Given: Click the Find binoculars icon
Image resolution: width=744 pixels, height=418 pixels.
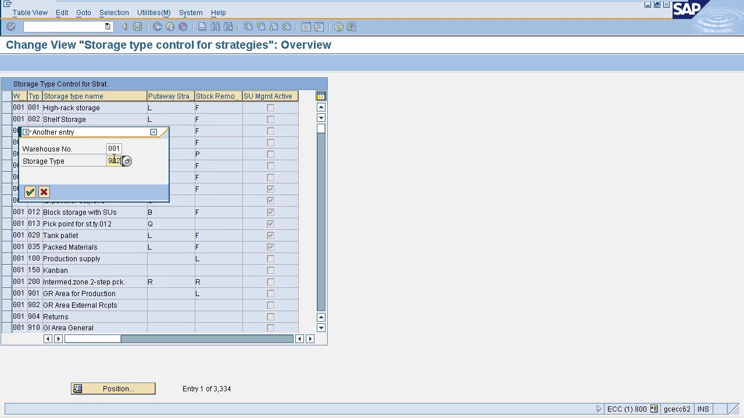Looking at the screenshot, I should click(x=215, y=27).
